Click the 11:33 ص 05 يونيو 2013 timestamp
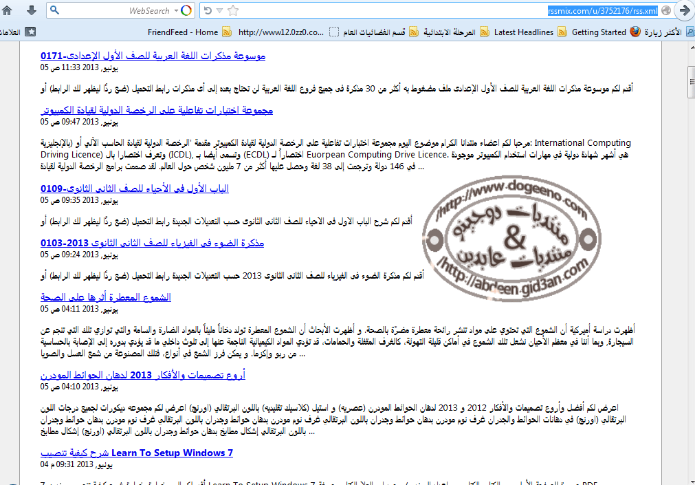Viewport: 695px width, 485px height. [x=79, y=68]
